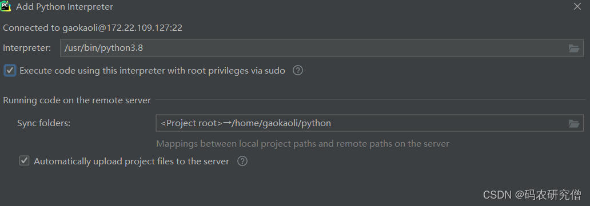Click the <Project root> text in Sync folders
Image resolution: width=590 pixels, height=206 pixels.
(x=192, y=123)
